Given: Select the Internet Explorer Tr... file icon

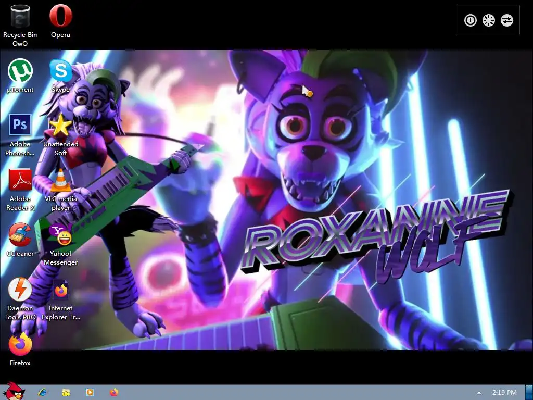Looking at the screenshot, I should point(60,299).
